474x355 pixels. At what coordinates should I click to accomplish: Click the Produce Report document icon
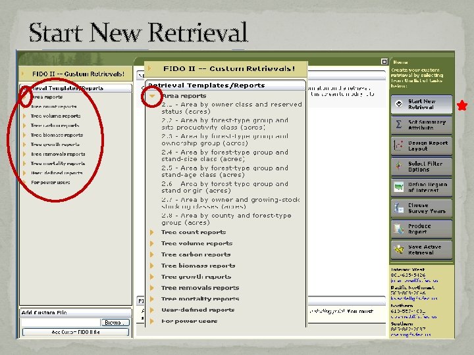(399, 229)
